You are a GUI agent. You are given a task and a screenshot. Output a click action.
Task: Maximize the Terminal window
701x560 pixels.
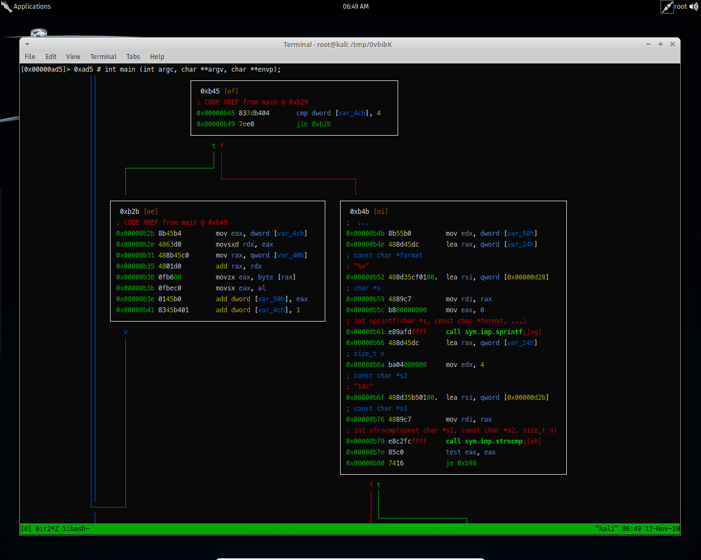pyautogui.click(x=660, y=44)
